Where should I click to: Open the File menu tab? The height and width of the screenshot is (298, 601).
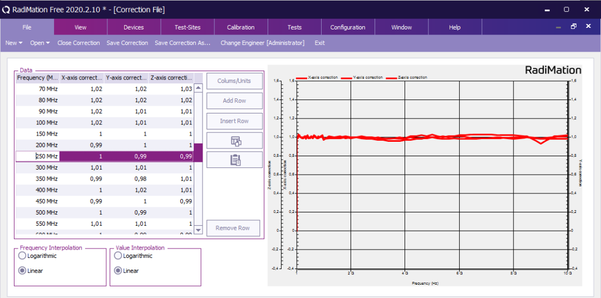click(27, 27)
